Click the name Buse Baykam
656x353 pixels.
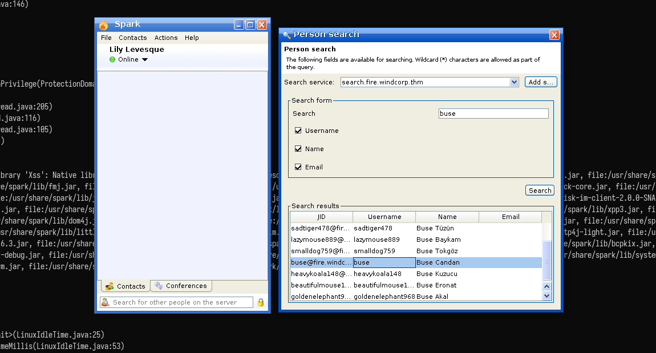439,240
